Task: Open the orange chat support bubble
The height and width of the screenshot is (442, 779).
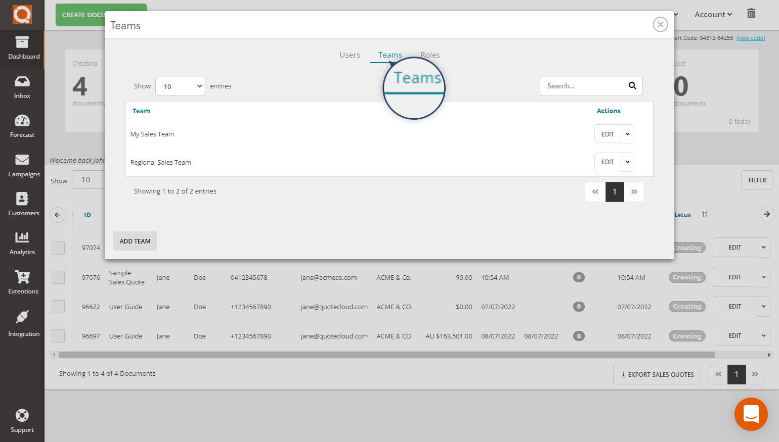Action: [751, 414]
